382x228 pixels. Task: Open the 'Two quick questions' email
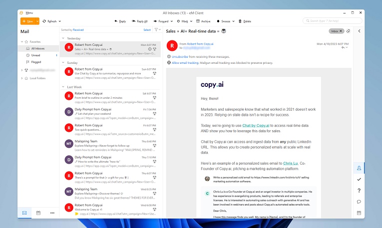click(110, 130)
